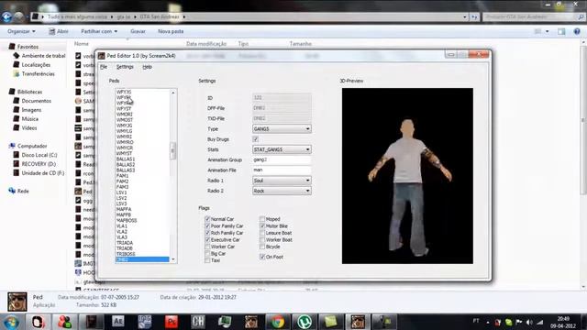Screen dimensions: 587x330
Task: Uncheck the Motor Bike flag
Action: (x=262, y=226)
